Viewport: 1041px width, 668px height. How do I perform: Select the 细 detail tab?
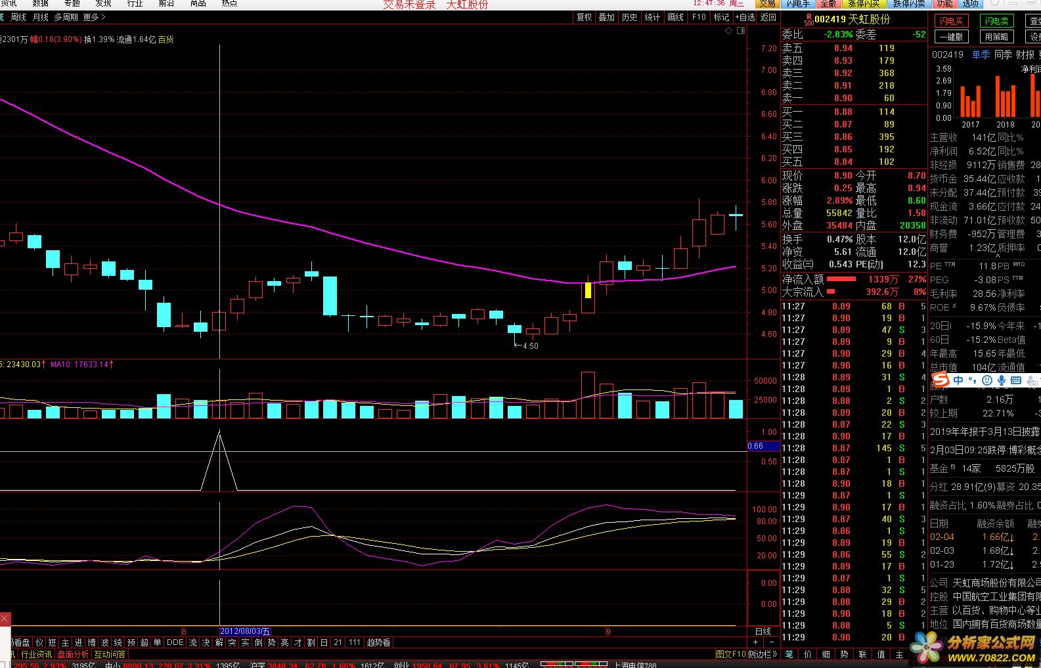coord(826,654)
